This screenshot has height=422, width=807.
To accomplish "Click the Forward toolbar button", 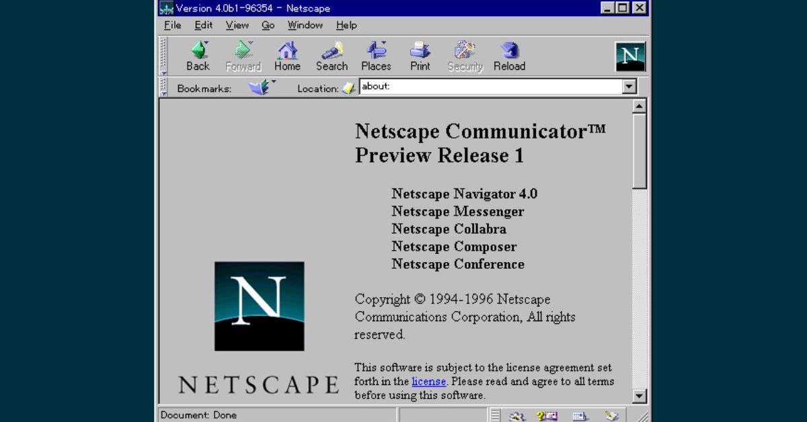I will coord(243,56).
